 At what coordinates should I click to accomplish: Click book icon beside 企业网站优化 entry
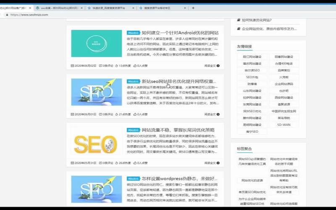coord(239,29)
